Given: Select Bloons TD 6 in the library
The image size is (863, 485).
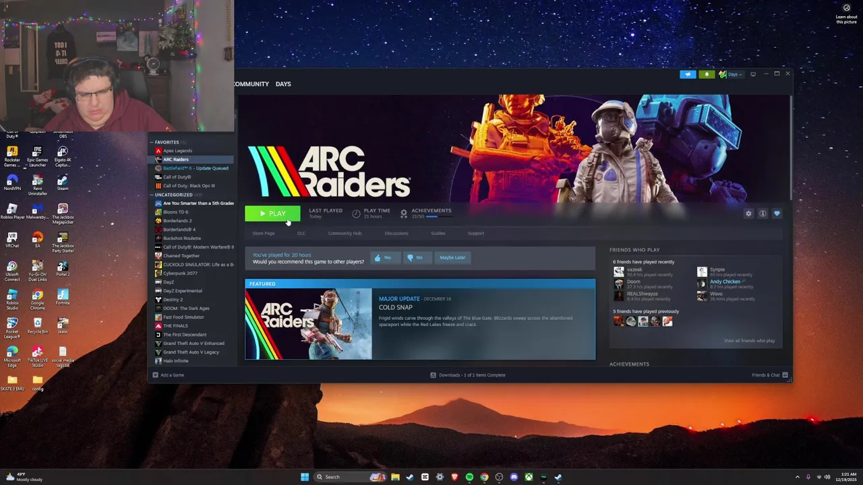Looking at the screenshot, I should (x=175, y=212).
